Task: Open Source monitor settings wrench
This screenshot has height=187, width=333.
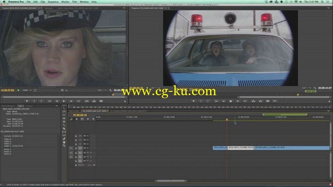Action: [110, 90]
